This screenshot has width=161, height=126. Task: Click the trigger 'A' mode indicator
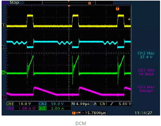95,104
